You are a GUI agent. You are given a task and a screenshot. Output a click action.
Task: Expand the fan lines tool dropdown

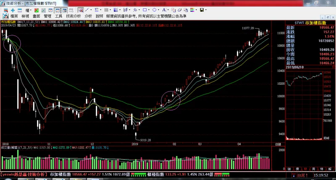pyautogui.click(x=120, y=10)
